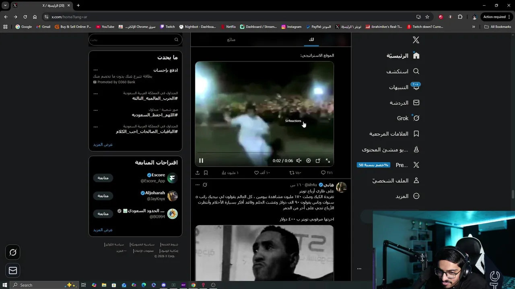Open شروط الخدمة footer link
The height and width of the screenshot is (289, 515).
click(169, 244)
